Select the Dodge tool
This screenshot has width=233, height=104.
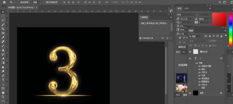(x=3, y=71)
